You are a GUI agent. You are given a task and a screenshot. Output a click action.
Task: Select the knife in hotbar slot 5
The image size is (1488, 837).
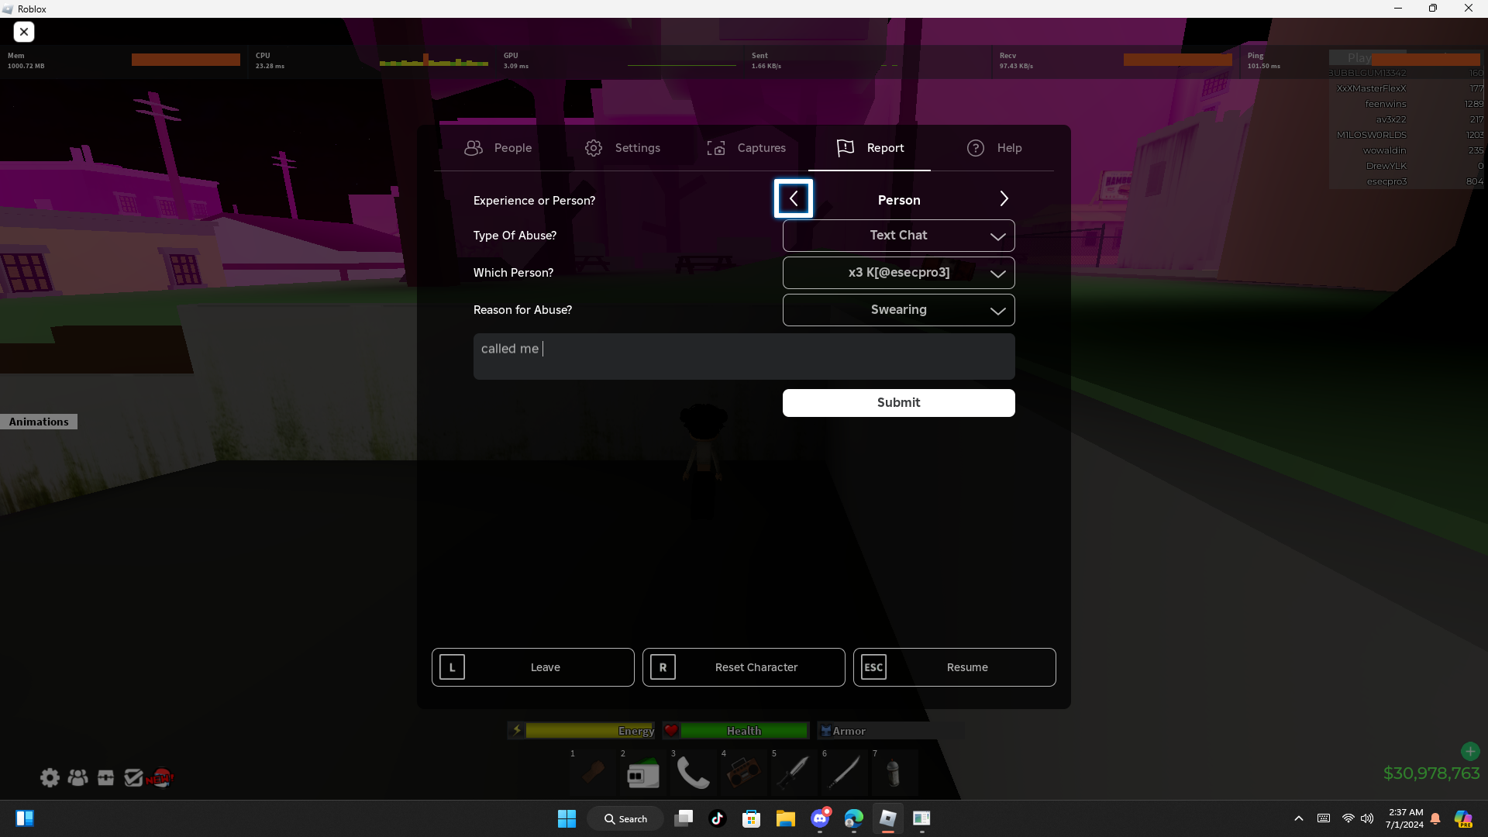(x=794, y=773)
